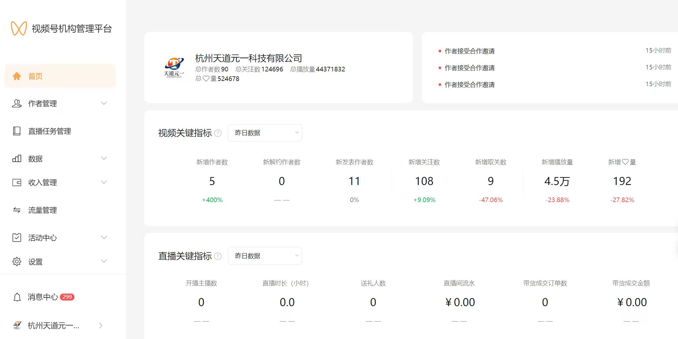Click the 视频号机构管理平台 title text
This screenshot has width=678, height=339.
pyautogui.click(x=72, y=29)
